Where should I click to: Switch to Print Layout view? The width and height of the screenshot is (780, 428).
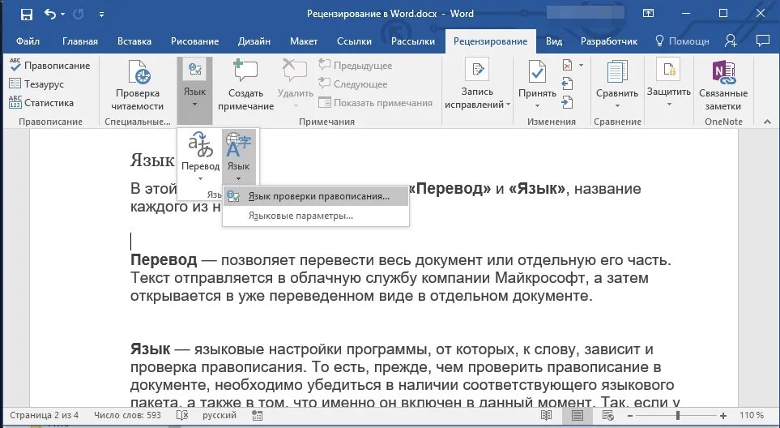click(x=577, y=415)
